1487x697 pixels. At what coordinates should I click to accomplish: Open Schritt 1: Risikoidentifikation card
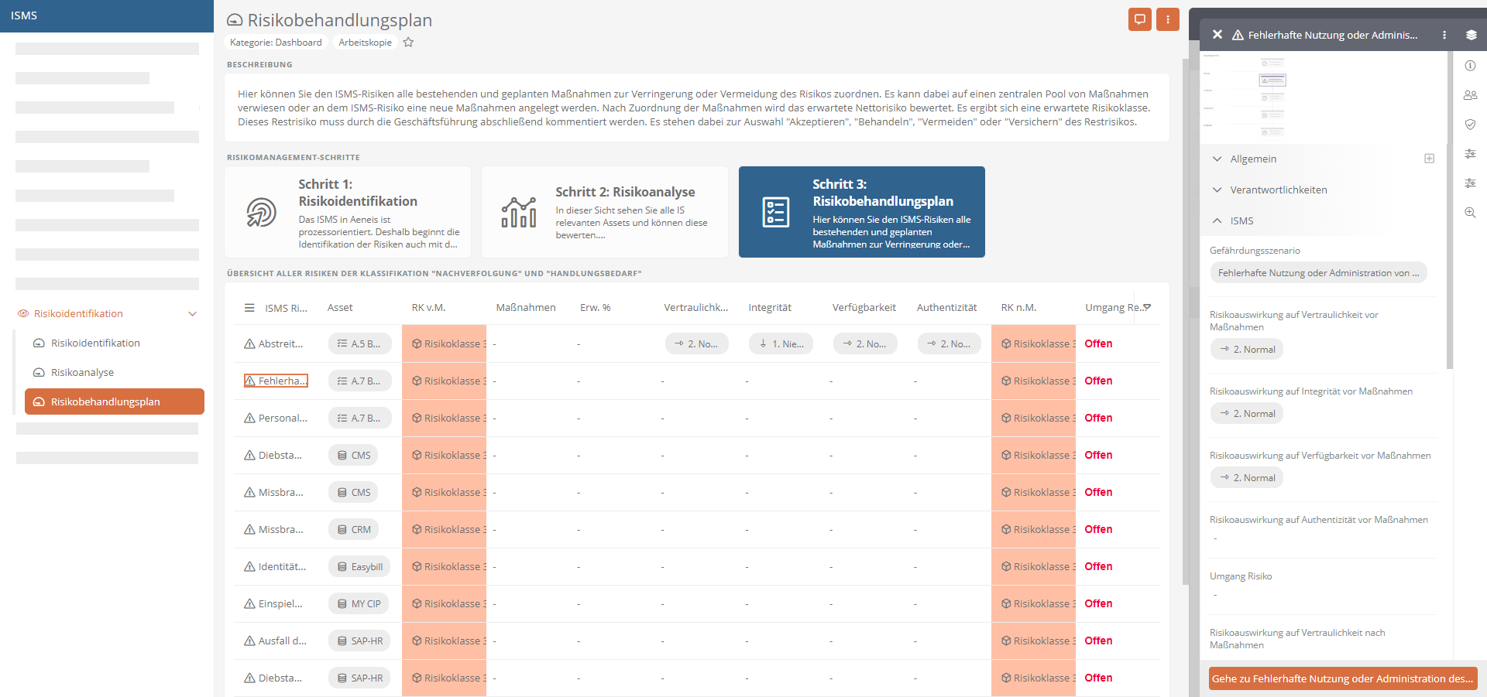(x=348, y=212)
